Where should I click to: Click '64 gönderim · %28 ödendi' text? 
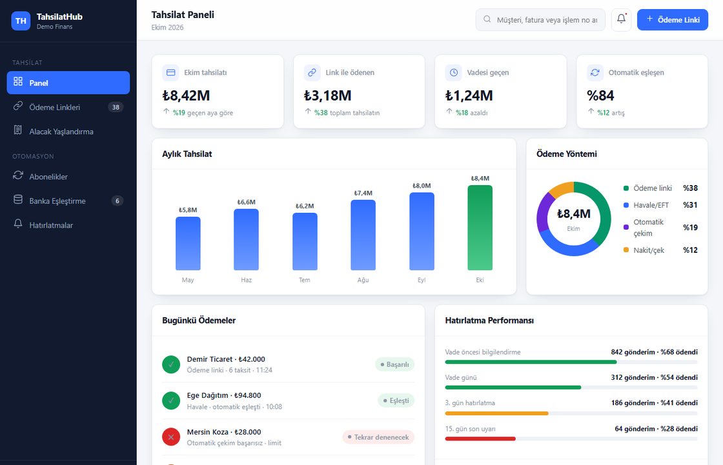pos(656,429)
